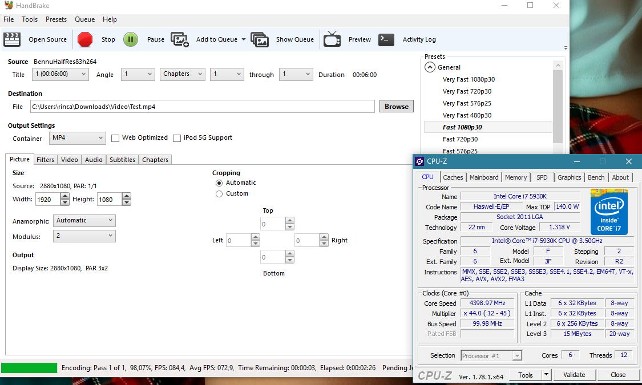Click the Intel Core i7 logo in CPU-Z

click(x=609, y=212)
